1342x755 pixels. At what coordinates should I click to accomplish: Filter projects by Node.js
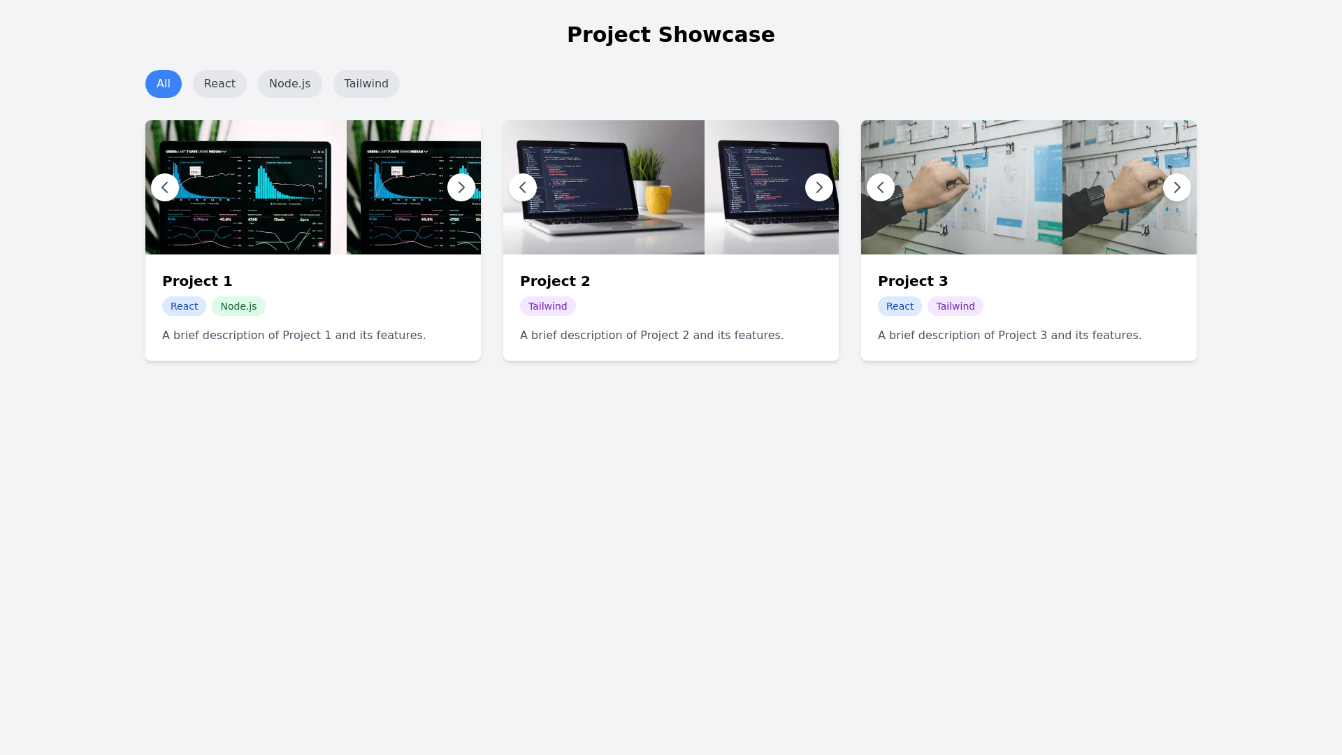pyautogui.click(x=289, y=84)
